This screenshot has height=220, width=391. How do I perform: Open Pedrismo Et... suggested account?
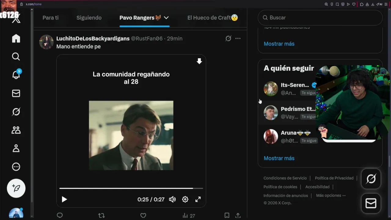[x=298, y=109]
